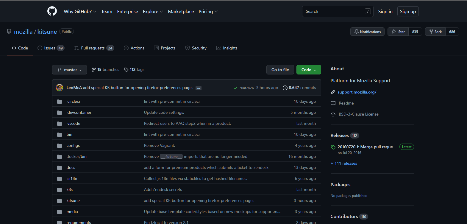
Task: Click the media folder icon
Action: tap(60, 212)
